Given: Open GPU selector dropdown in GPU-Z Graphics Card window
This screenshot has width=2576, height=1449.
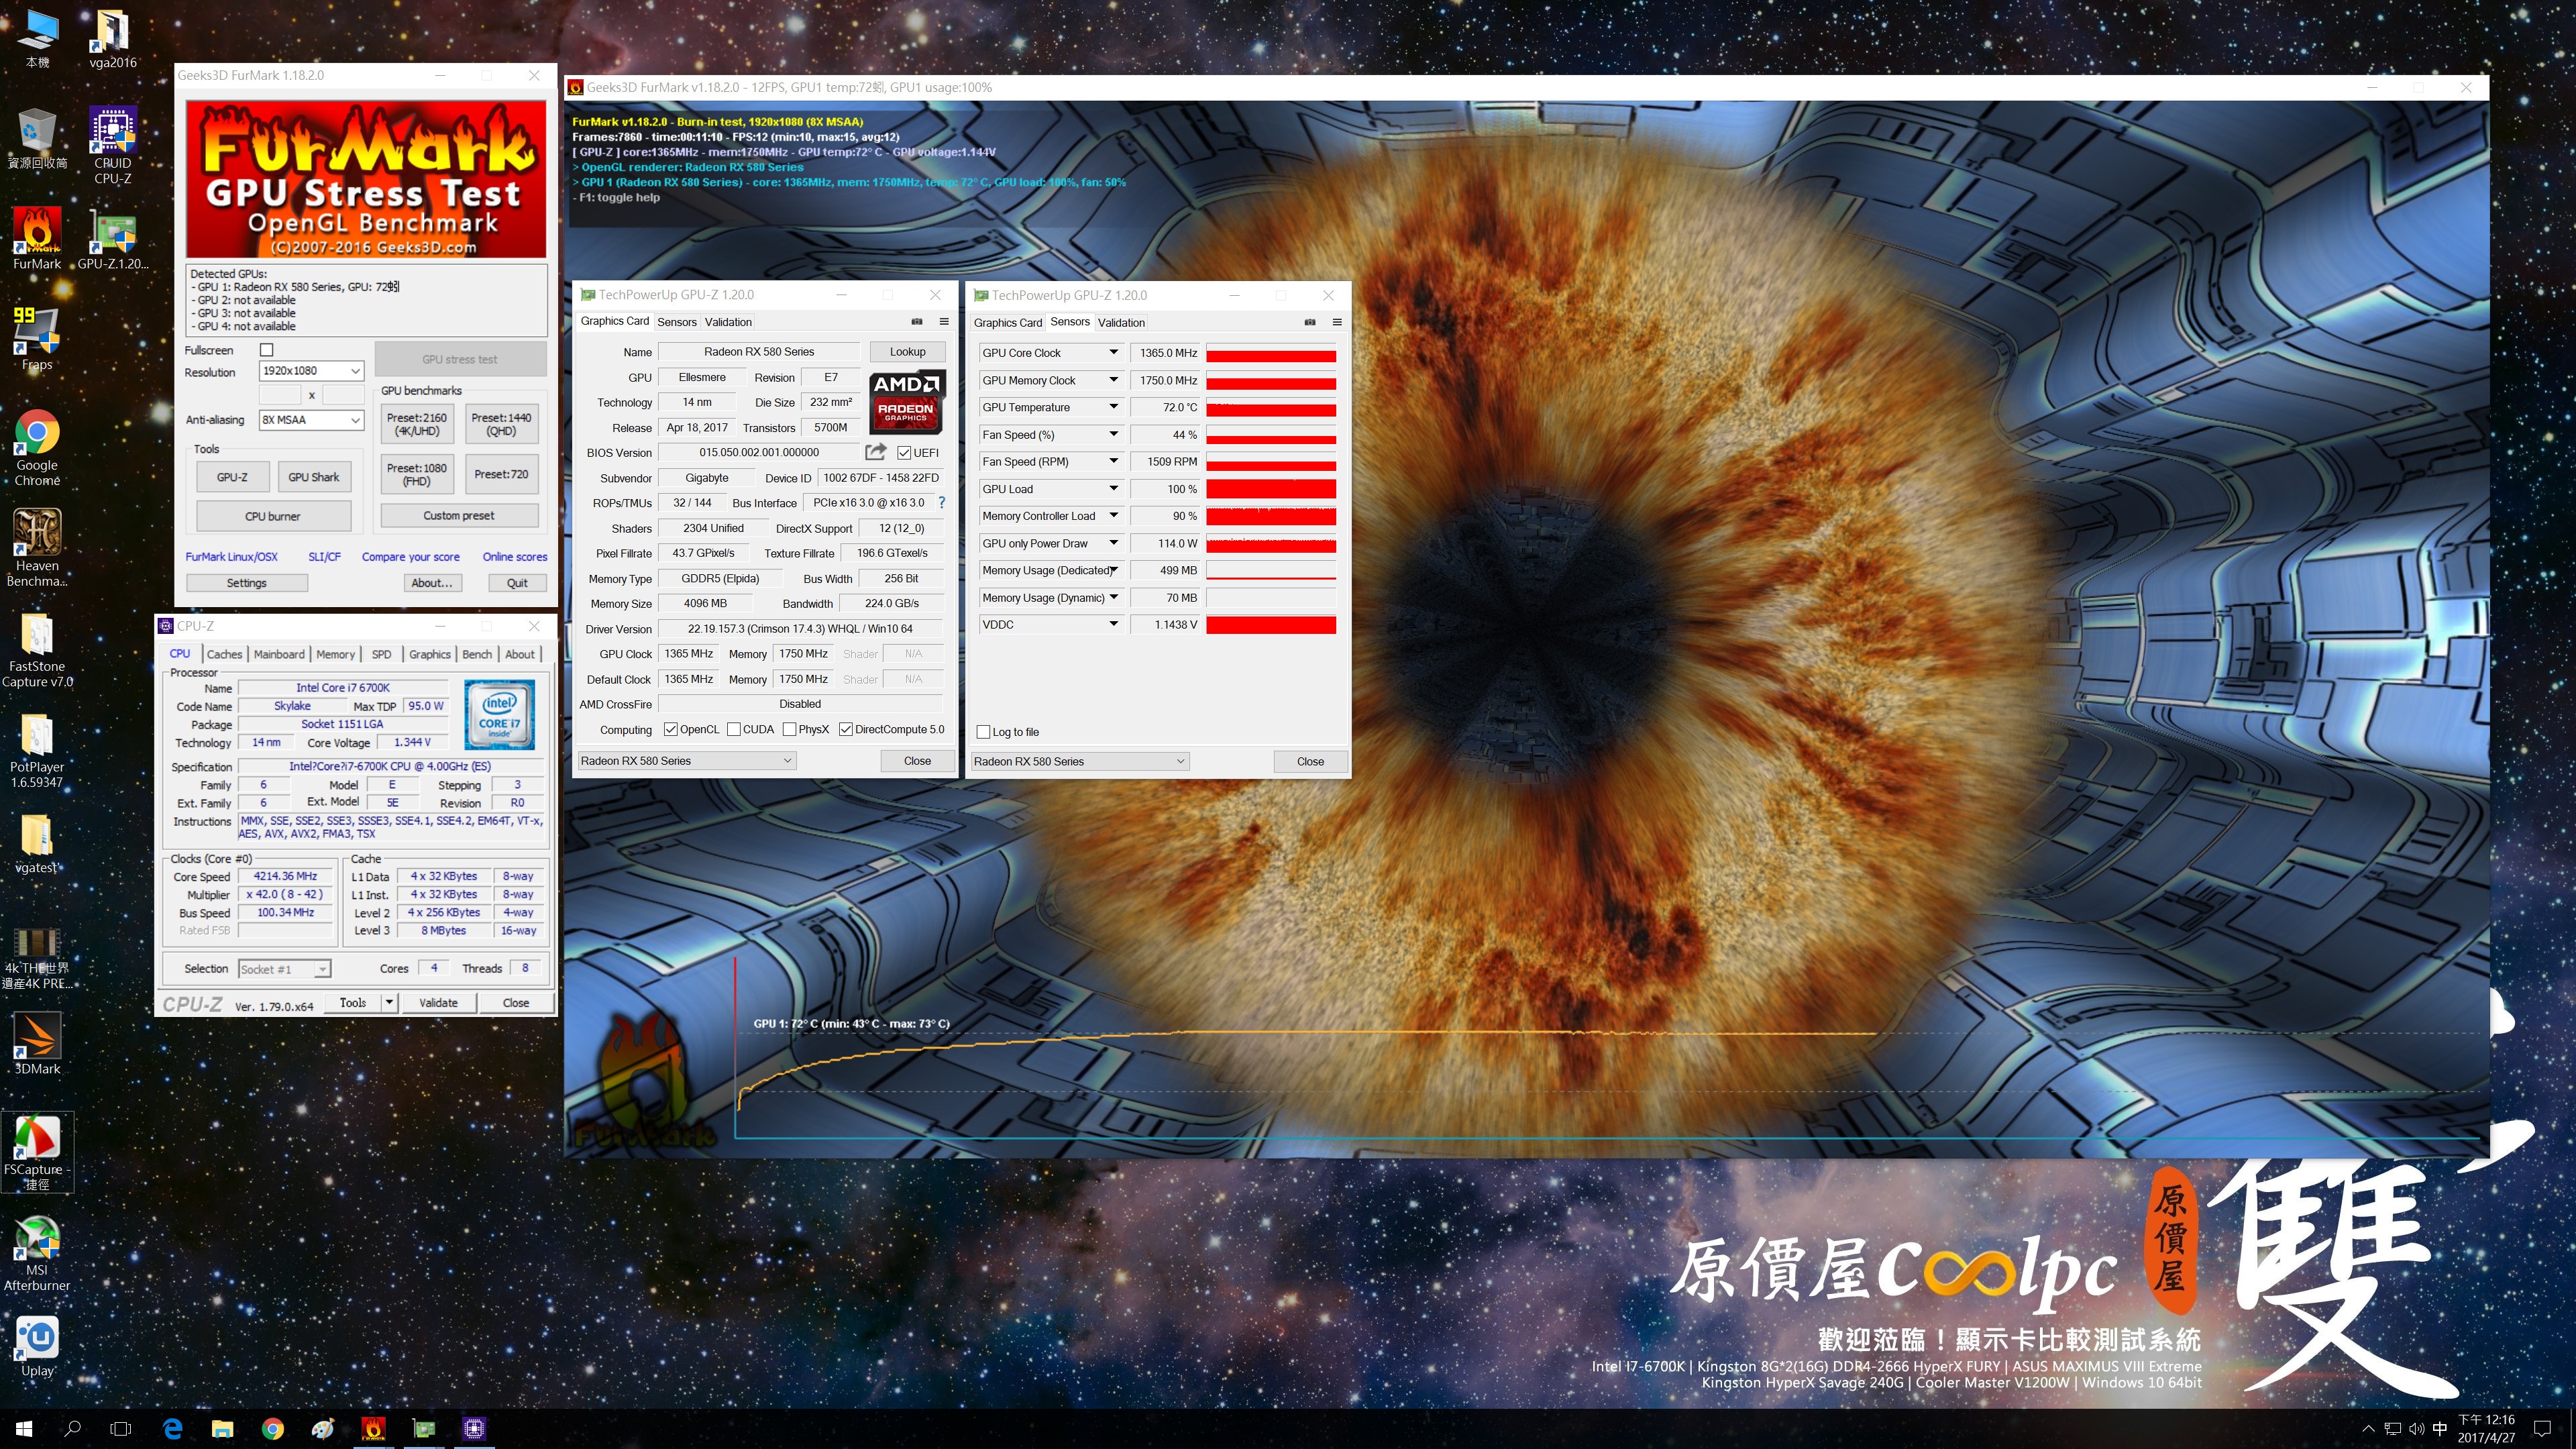Looking at the screenshot, I should [686, 761].
